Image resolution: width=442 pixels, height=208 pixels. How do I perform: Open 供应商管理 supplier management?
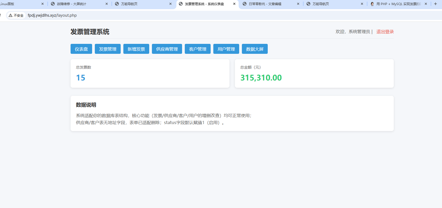[x=167, y=49]
